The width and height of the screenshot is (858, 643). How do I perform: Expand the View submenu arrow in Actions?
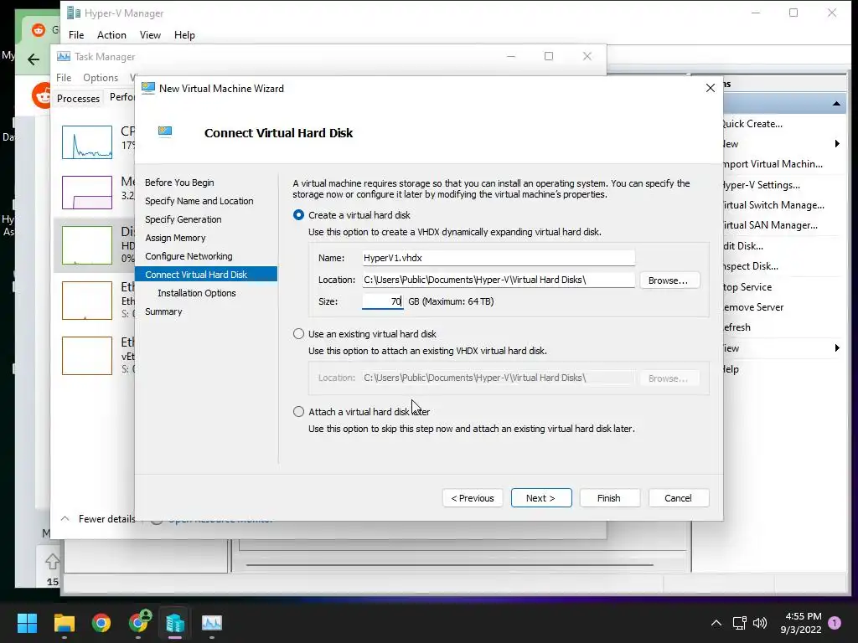837,348
